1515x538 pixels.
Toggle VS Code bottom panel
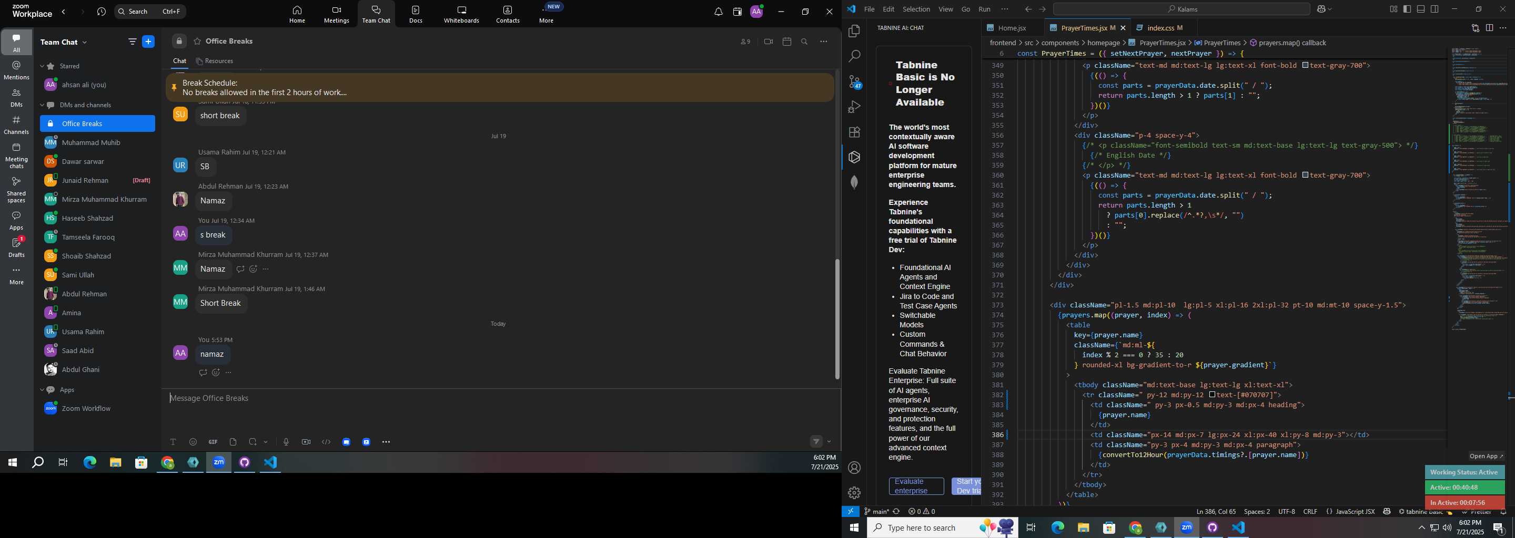click(x=1420, y=9)
